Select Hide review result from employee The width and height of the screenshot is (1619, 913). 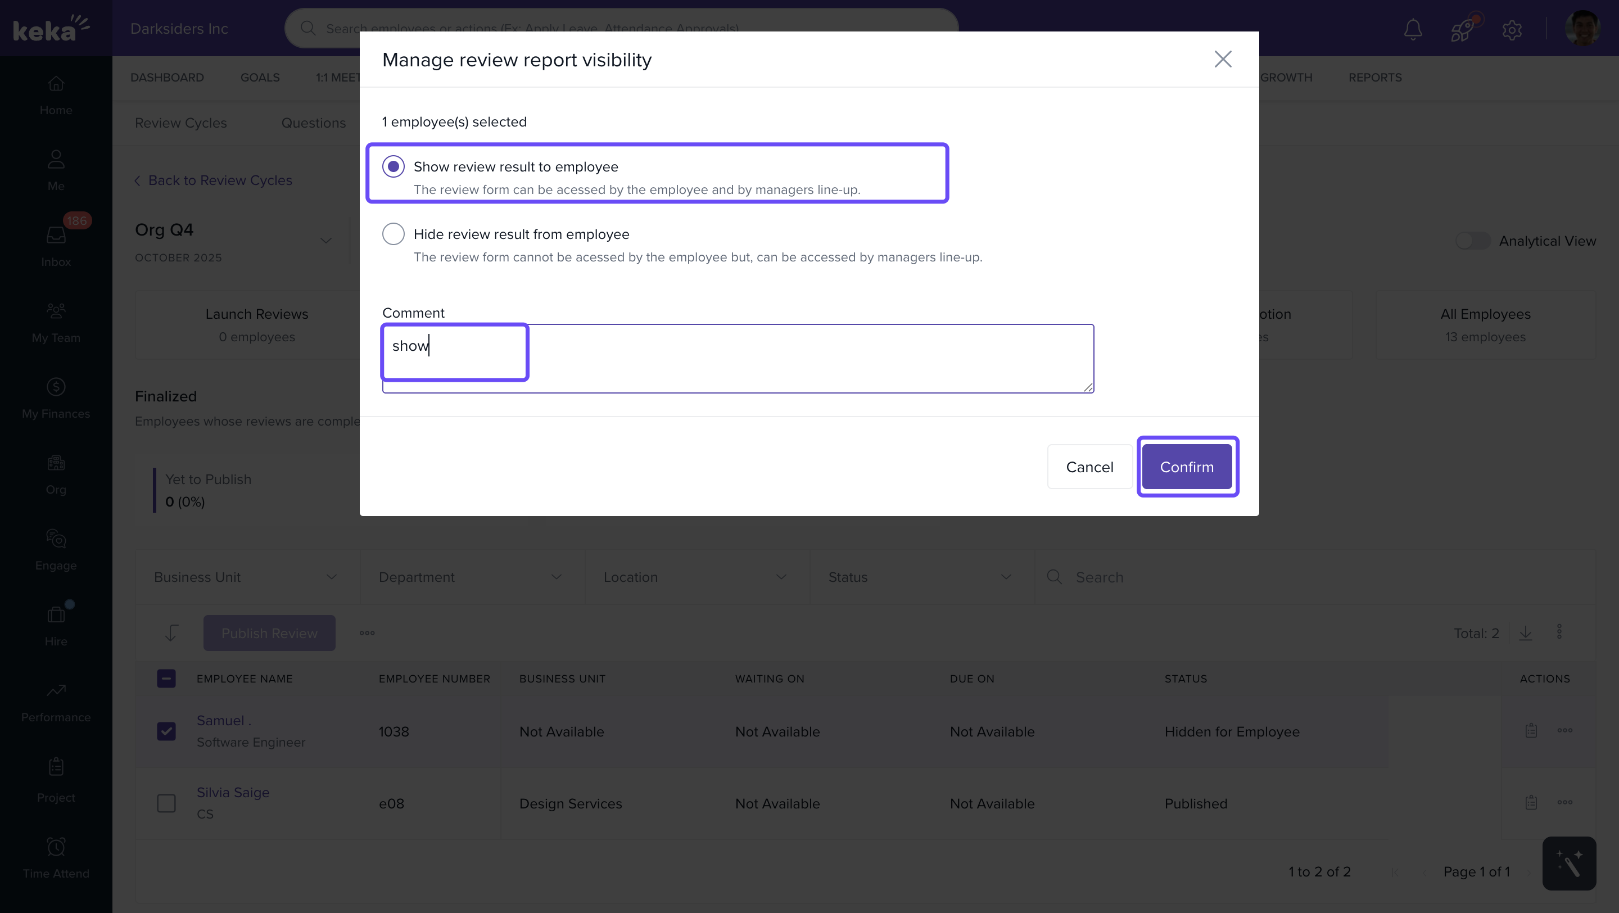[394, 234]
